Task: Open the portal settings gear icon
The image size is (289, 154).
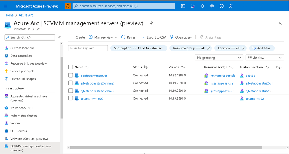Action: click(212, 6)
